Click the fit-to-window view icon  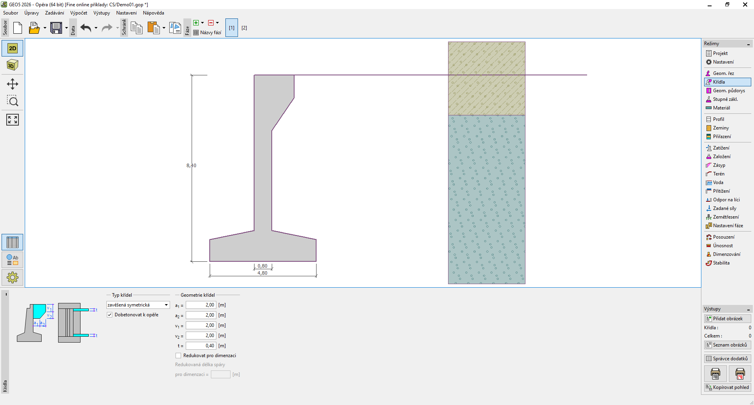[13, 120]
